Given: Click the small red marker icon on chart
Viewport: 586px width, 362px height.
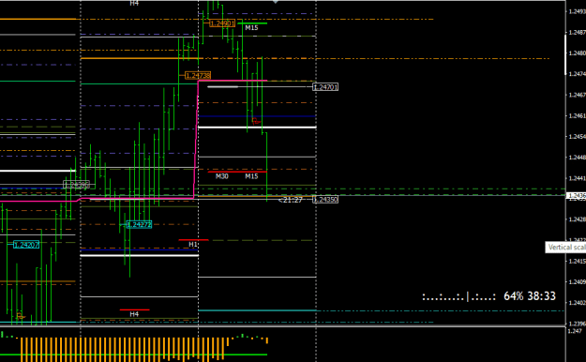Looking at the screenshot, I should (256, 121).
